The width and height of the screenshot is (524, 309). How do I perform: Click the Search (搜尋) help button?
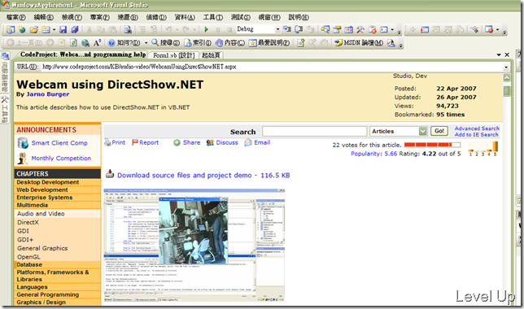pos(166,43)
